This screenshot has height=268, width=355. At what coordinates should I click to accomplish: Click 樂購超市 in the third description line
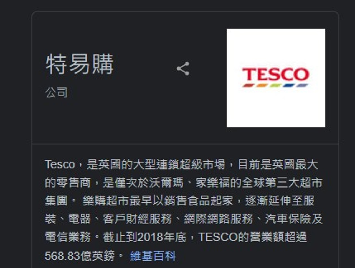tap(106, 201)
